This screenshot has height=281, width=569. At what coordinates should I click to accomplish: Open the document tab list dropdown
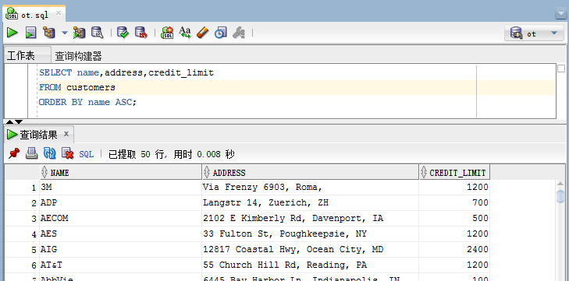[560, 14]
